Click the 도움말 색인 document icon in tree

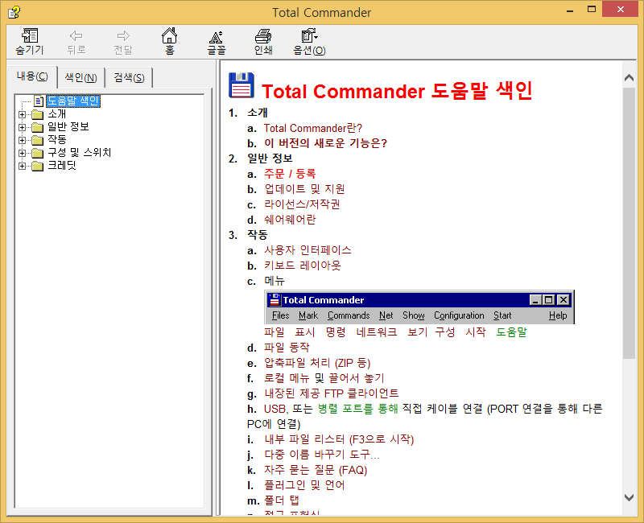pos(39,101)
